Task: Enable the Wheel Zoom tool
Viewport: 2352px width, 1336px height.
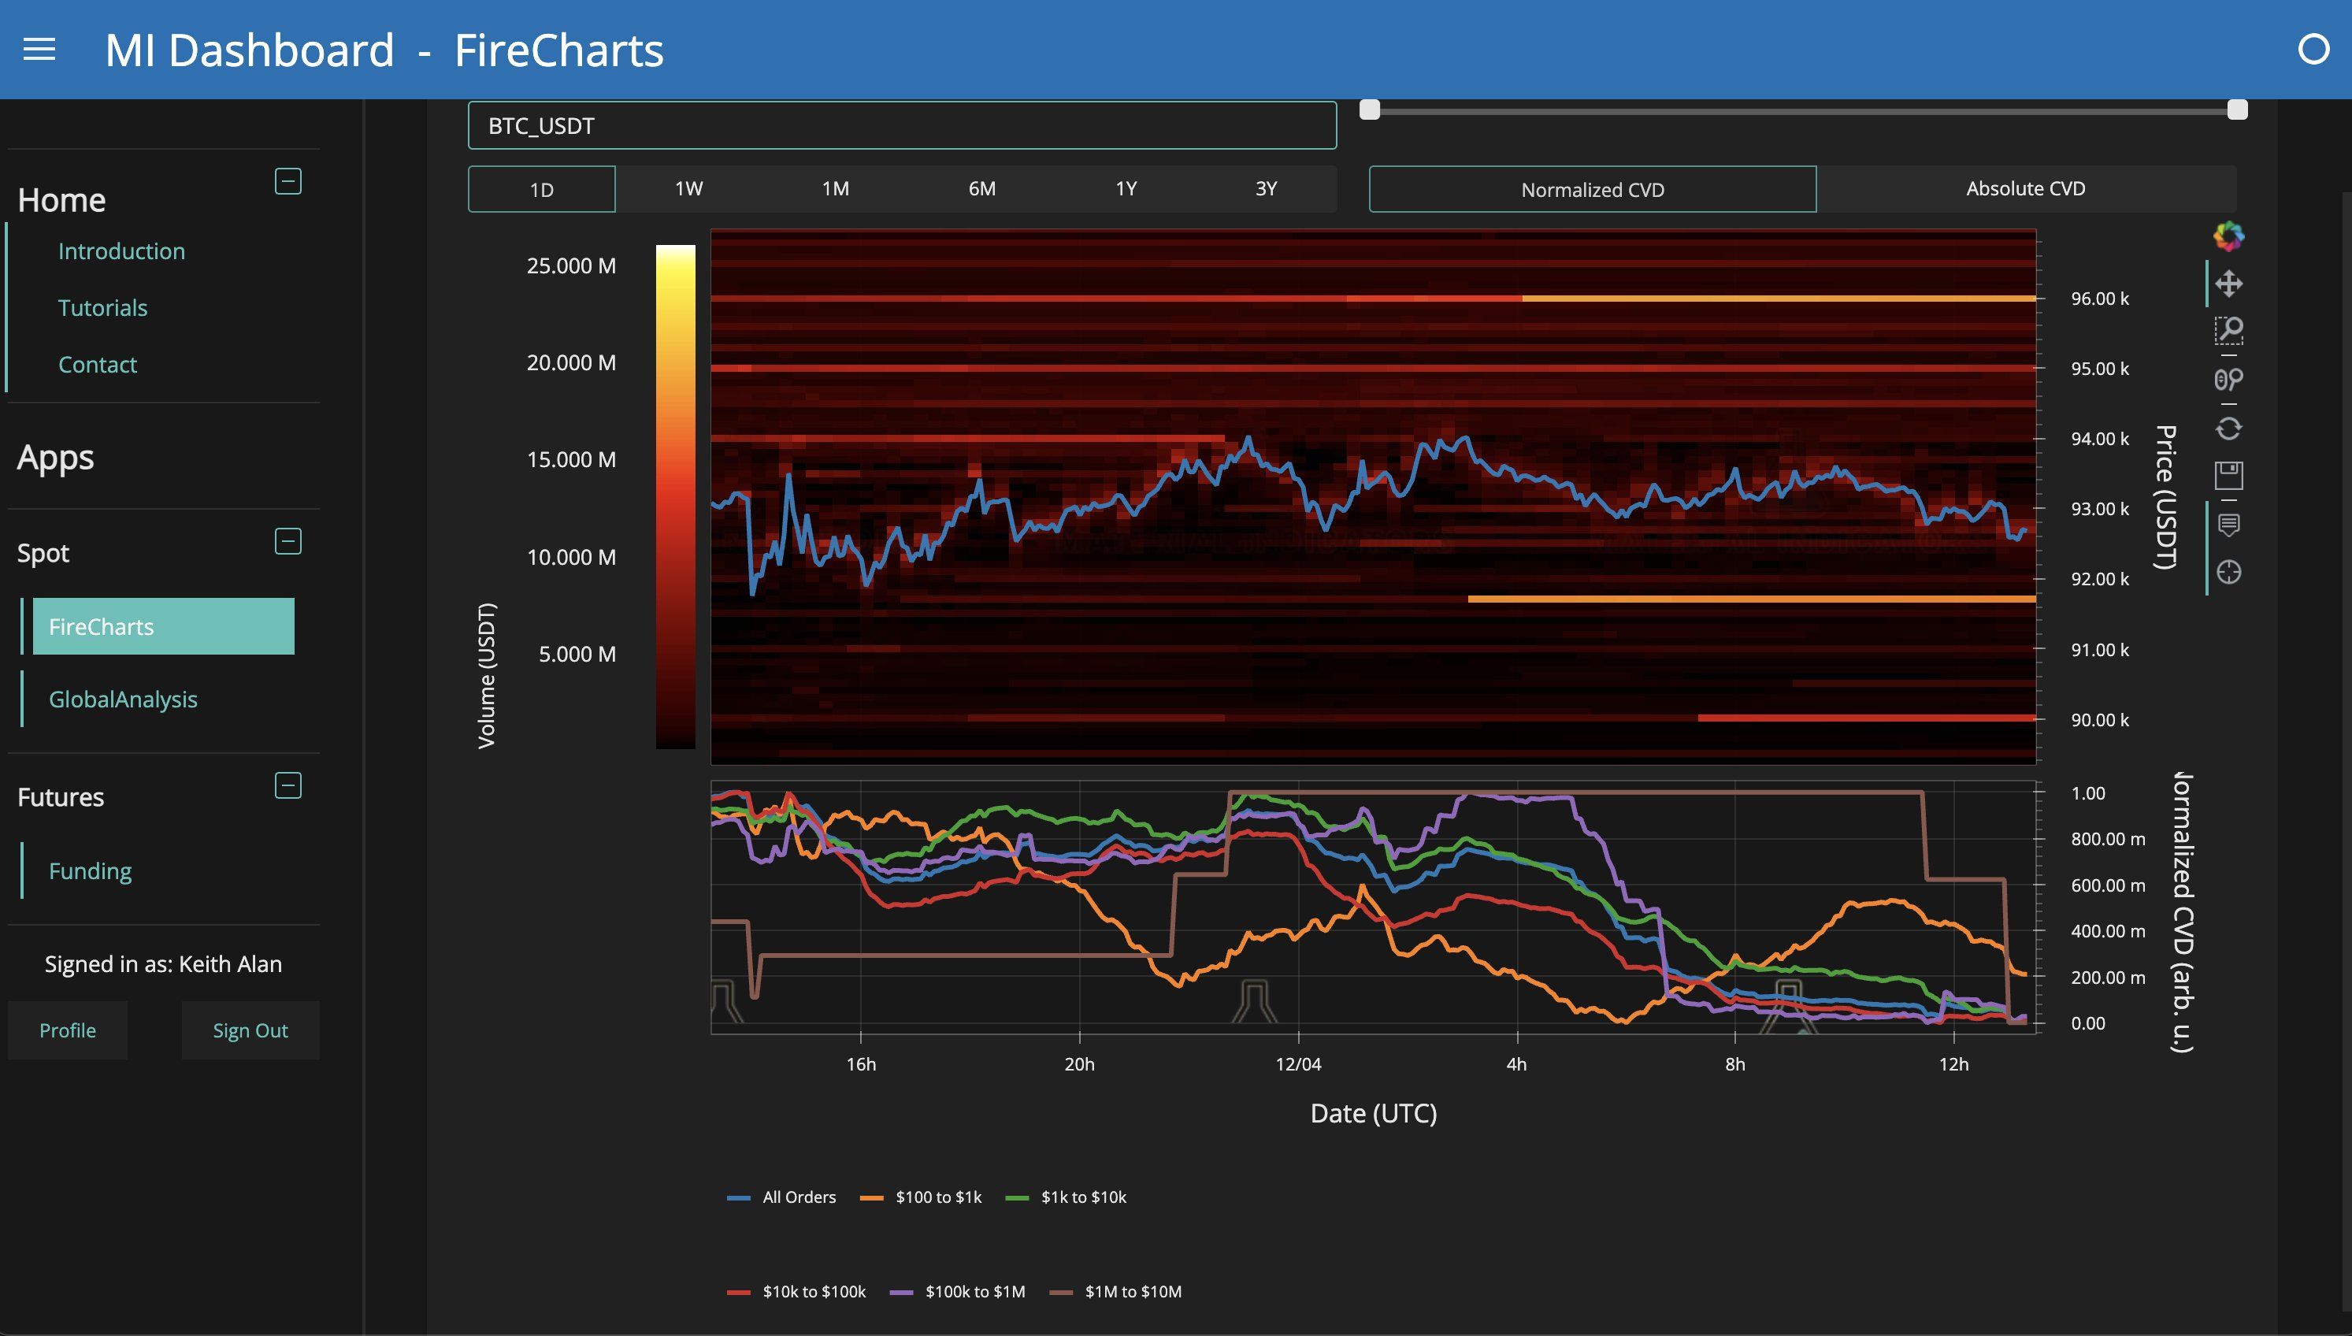Action: pyautogui.click(x=2231, y=379)
